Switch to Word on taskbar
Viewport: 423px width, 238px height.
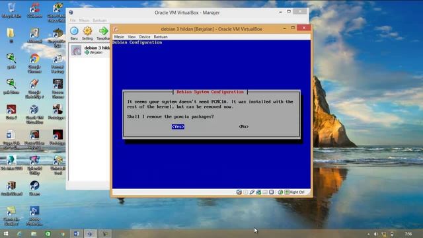click(77, 233)
